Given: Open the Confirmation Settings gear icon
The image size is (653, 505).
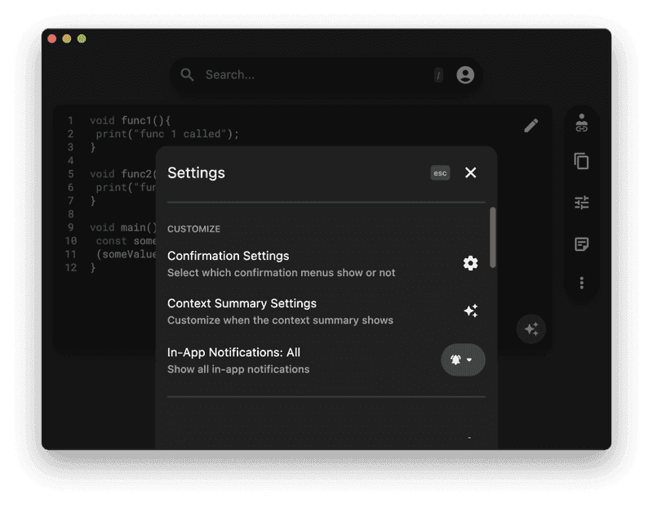Looking at the screenshot, I should (470, 263).
